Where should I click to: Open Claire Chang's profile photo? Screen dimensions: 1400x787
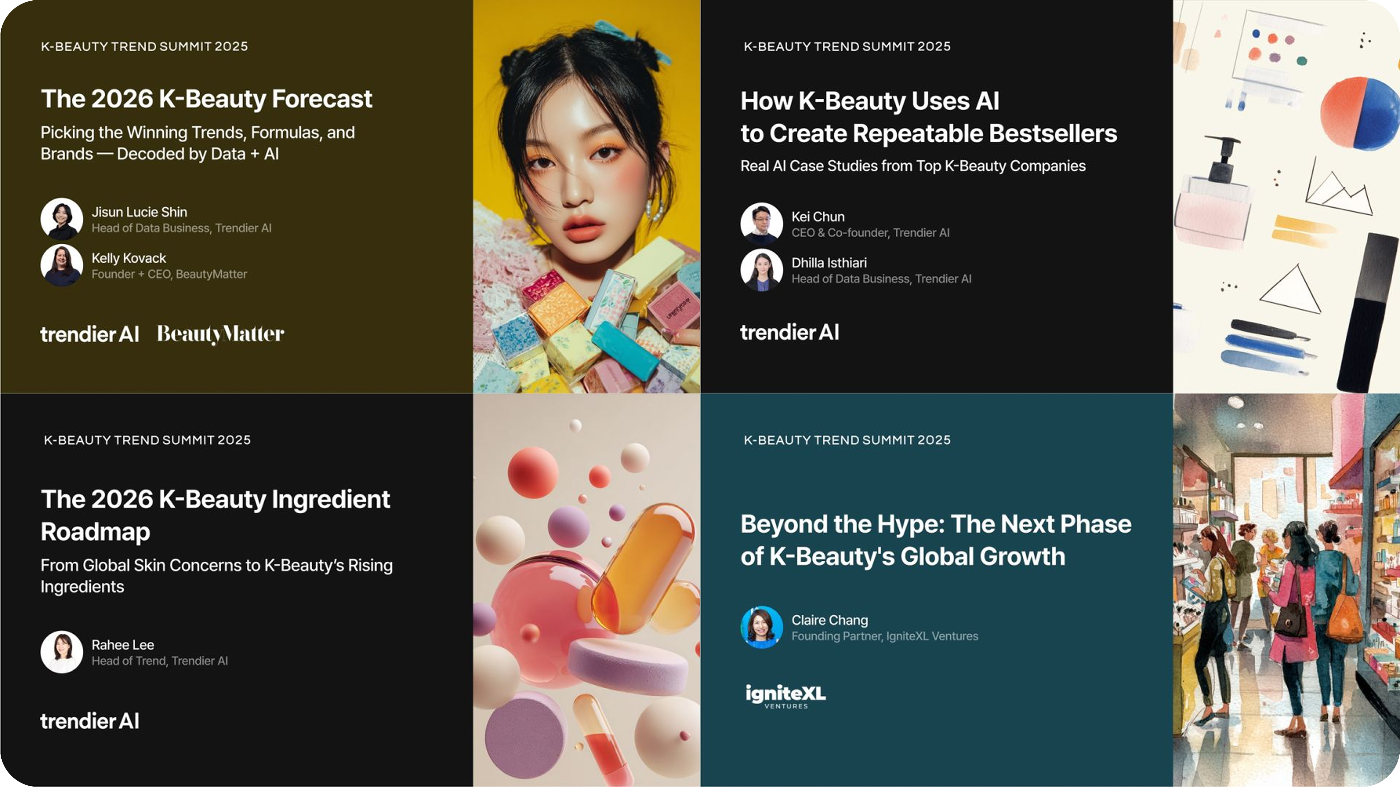tap(761, 627)
